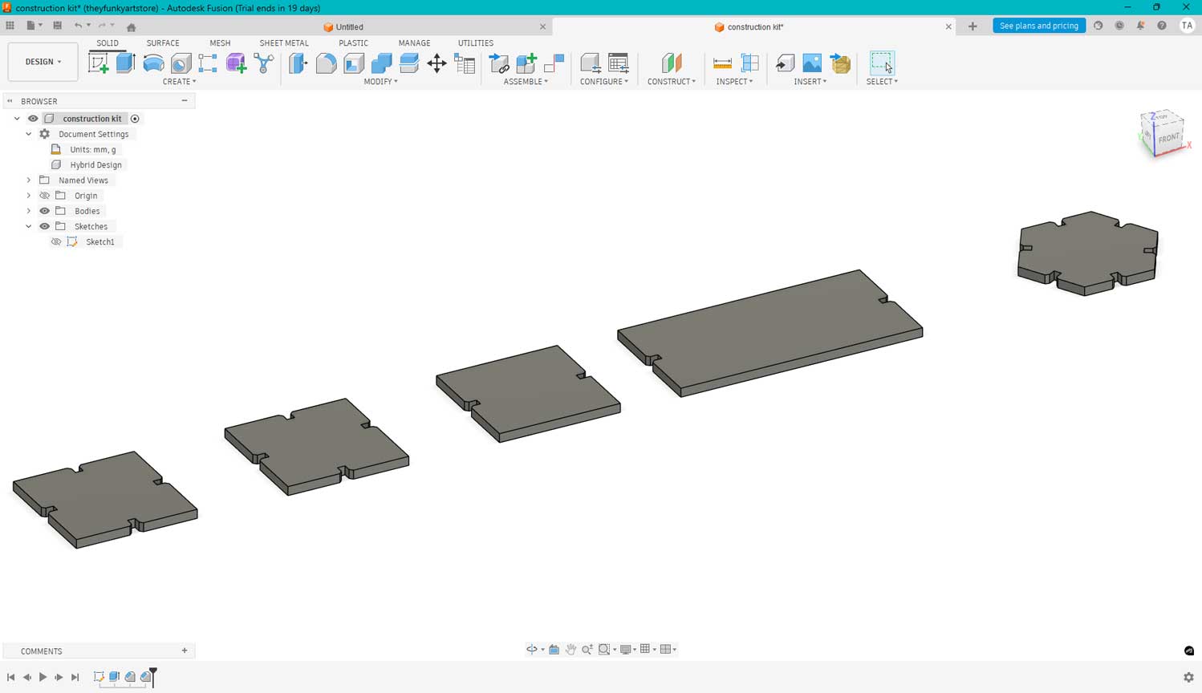Activate the Move/Copy tool
The image size is (1202, 693).
pos(437,63)
